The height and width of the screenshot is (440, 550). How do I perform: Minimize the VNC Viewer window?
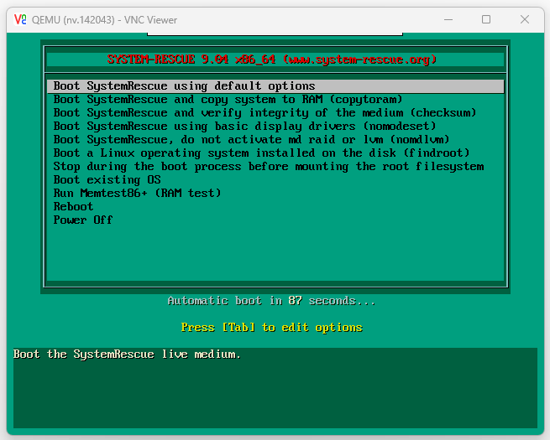[x=447, y=18]
